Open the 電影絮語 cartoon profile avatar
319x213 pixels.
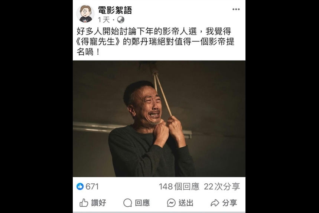[x=85, y=14]
